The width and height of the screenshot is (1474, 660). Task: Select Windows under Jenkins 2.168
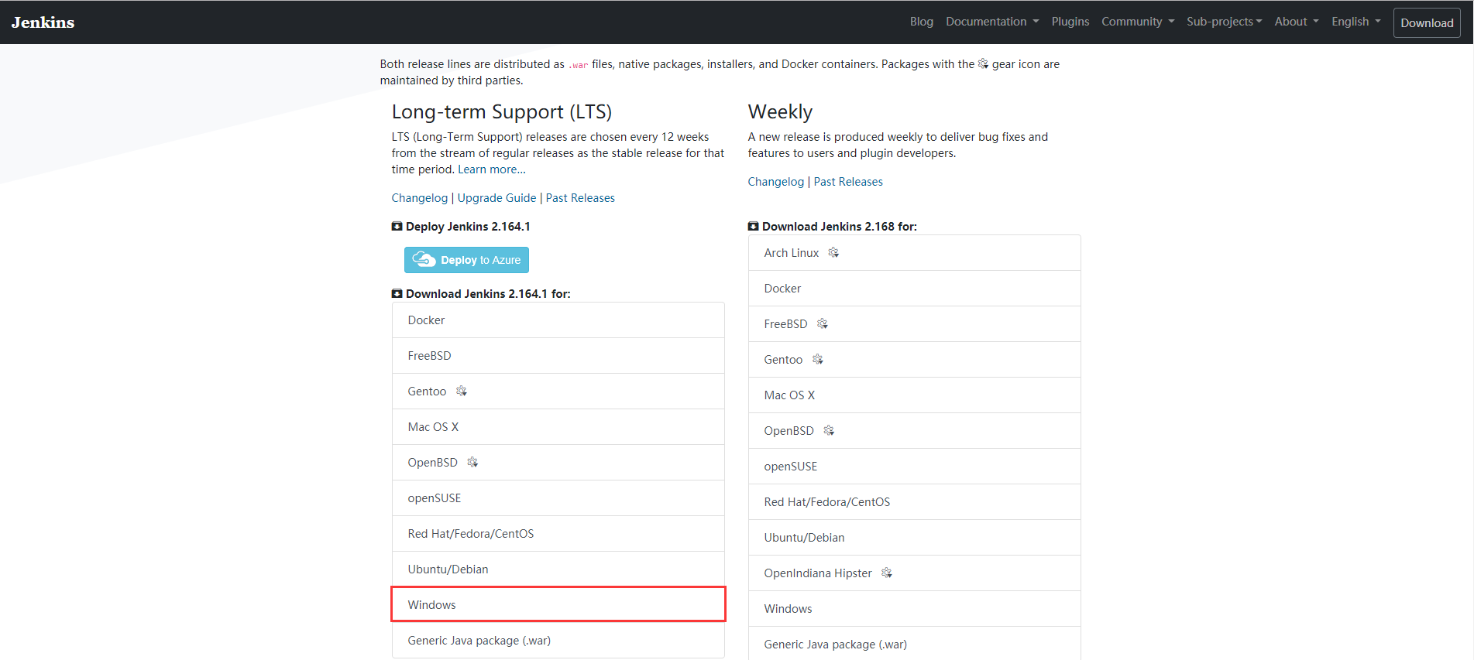pos(915,609)
